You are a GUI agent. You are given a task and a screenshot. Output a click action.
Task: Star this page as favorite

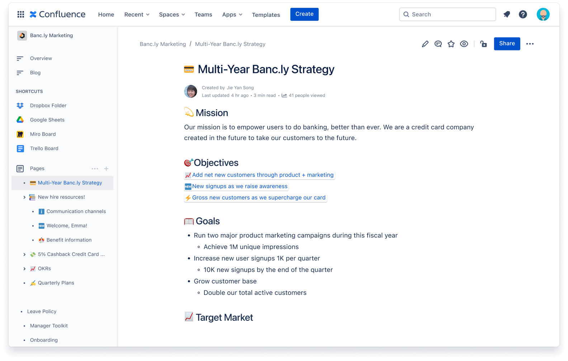click(451, 44)
